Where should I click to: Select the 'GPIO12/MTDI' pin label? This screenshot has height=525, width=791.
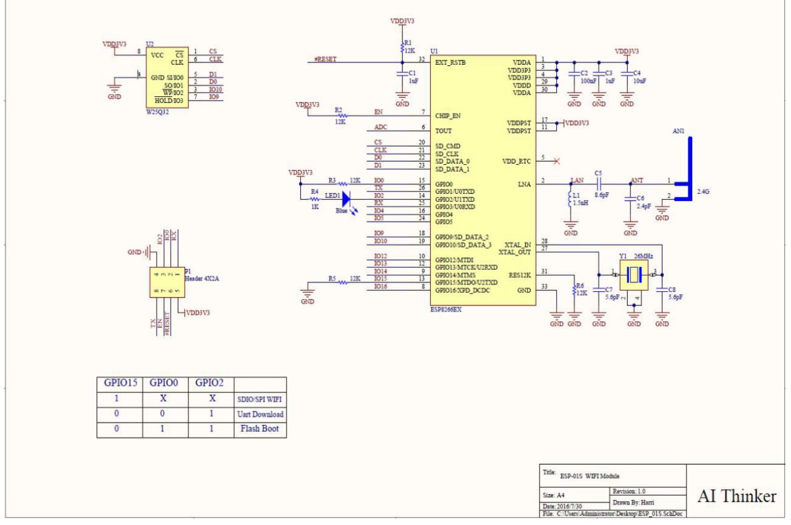point(454,260)
